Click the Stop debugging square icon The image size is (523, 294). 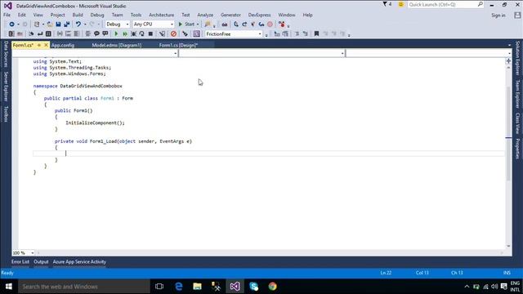click(150, 33)
